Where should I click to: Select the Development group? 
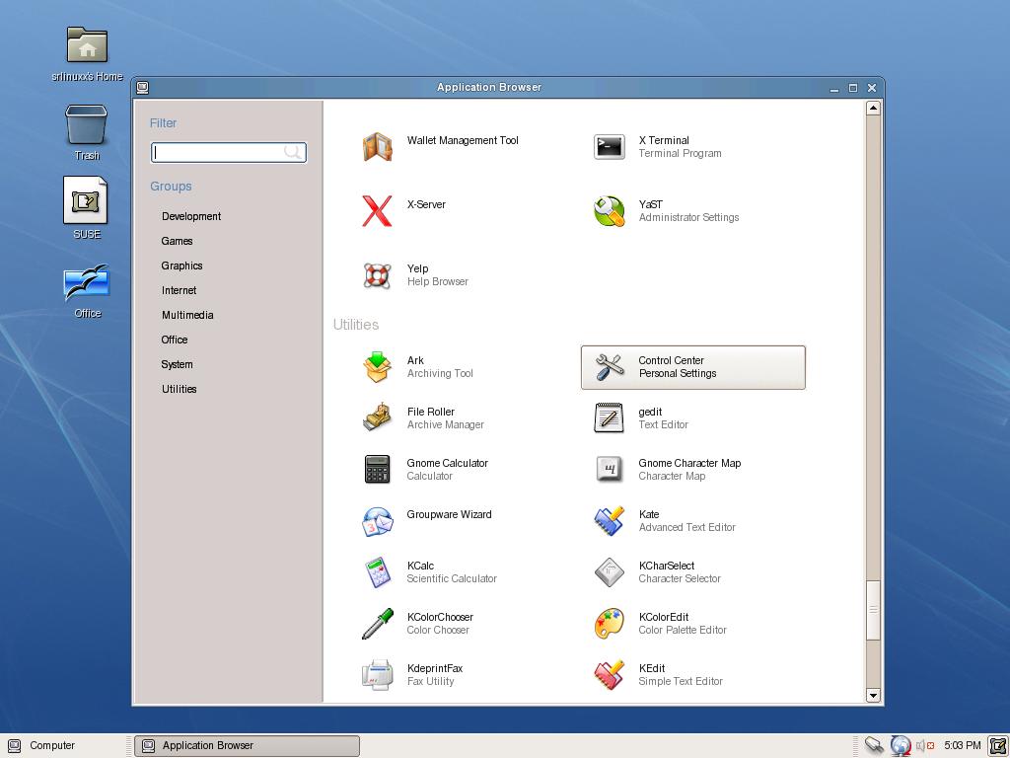click(x=191, y=216)
